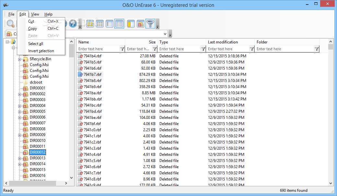Choose Invert selection from Edit menu
This screenshot has height=196, width=337.
[x=41, y=51]
